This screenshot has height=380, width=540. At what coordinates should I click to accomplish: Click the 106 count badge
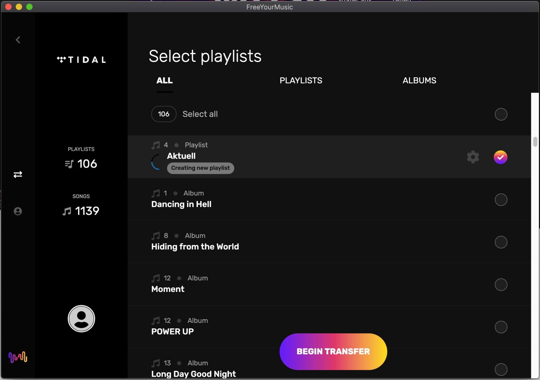coord(164,114)
